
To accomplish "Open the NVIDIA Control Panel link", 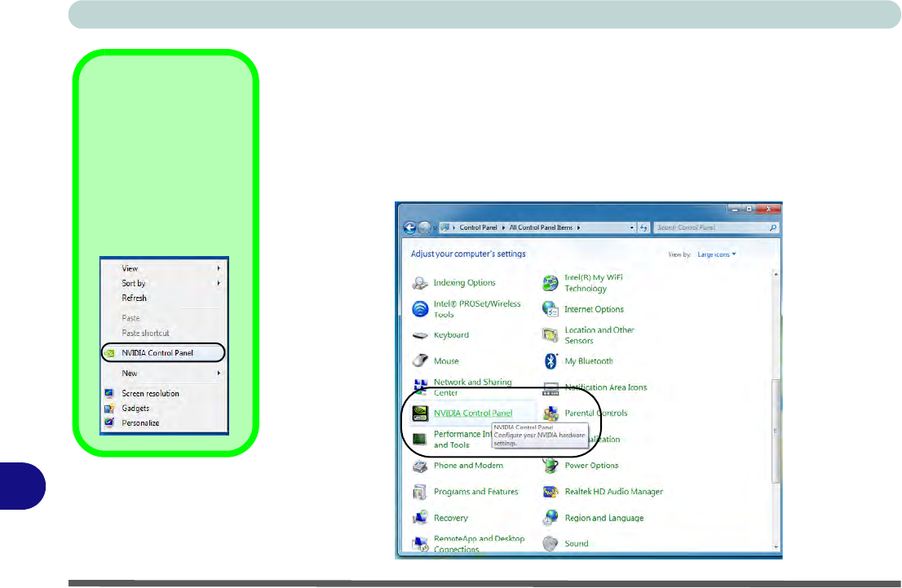I will coord(473,413).
